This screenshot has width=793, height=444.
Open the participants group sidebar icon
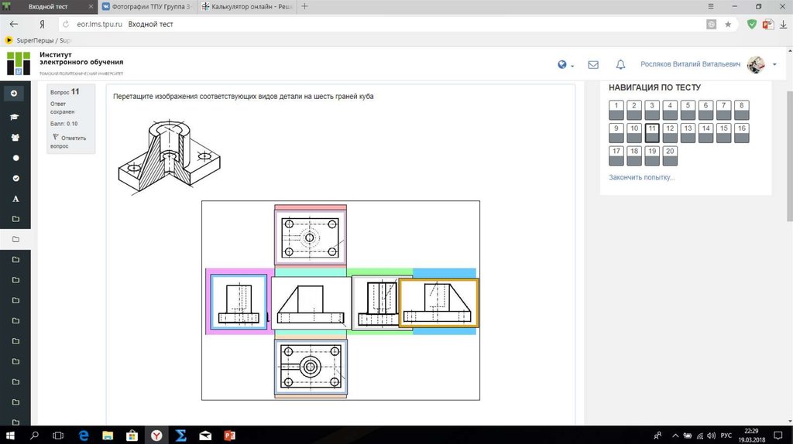[15, 138]
